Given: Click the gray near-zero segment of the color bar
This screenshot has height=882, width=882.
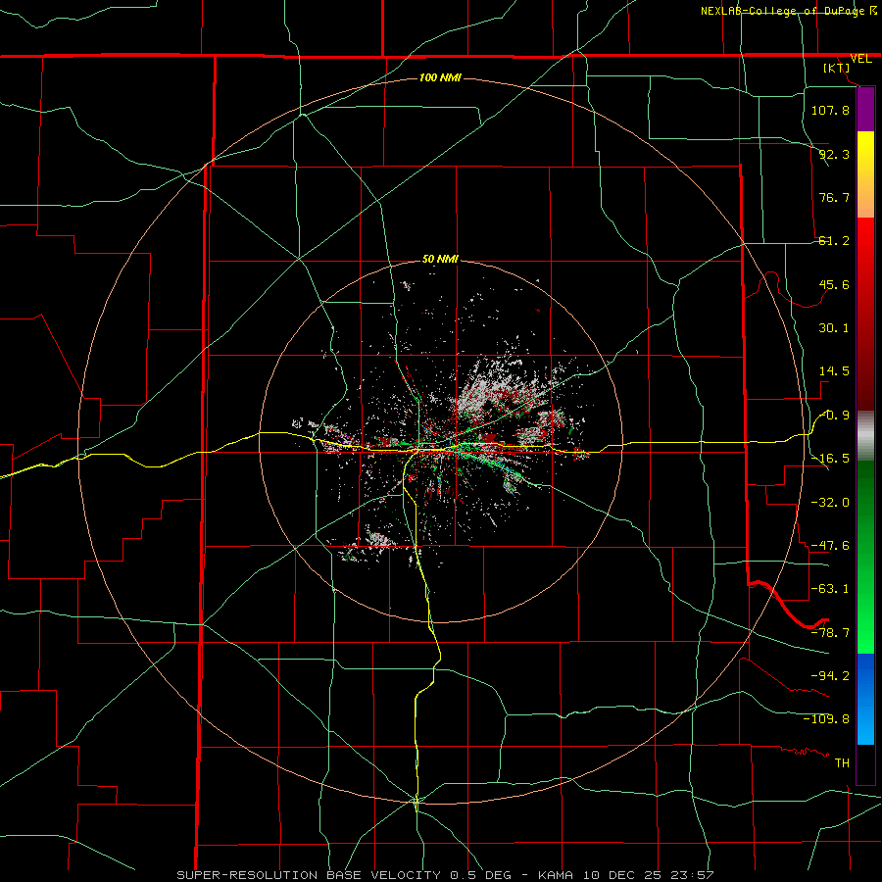Looking at the screenshot, I should (865, 436).
